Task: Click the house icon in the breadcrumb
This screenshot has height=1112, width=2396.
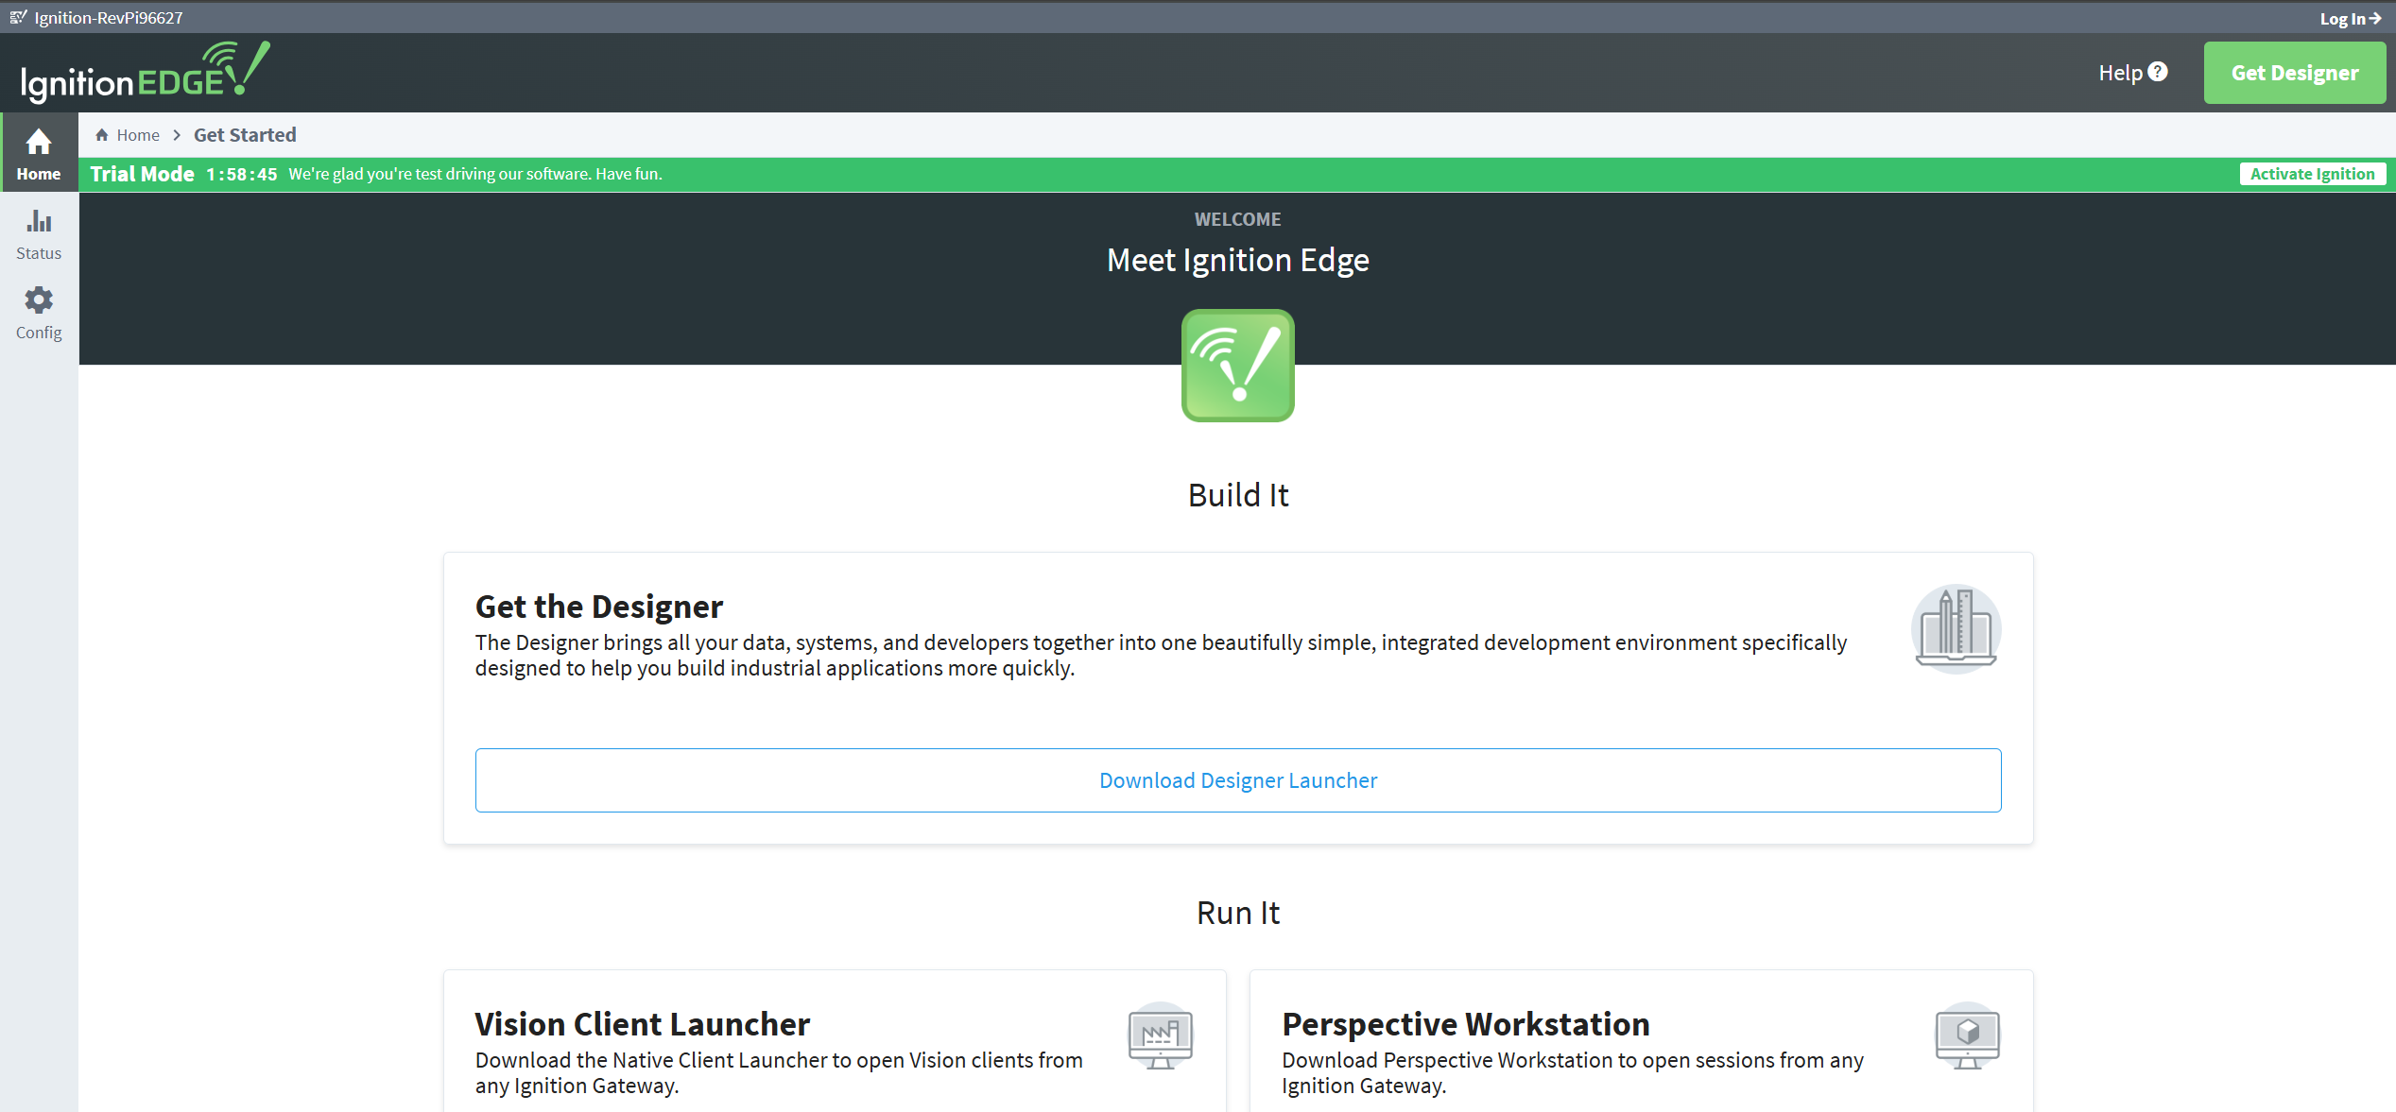Action: tap(102, 135)
